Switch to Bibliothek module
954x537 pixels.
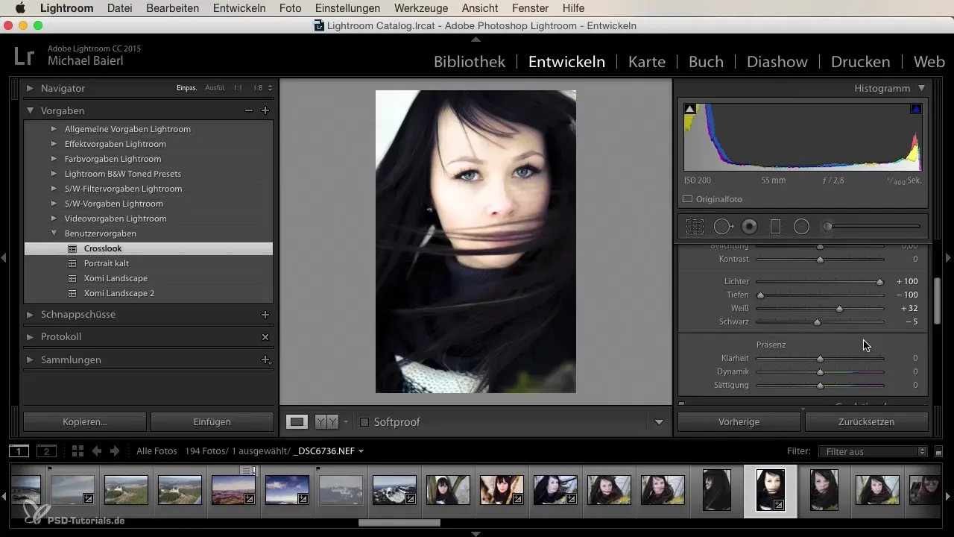(470, 62)
